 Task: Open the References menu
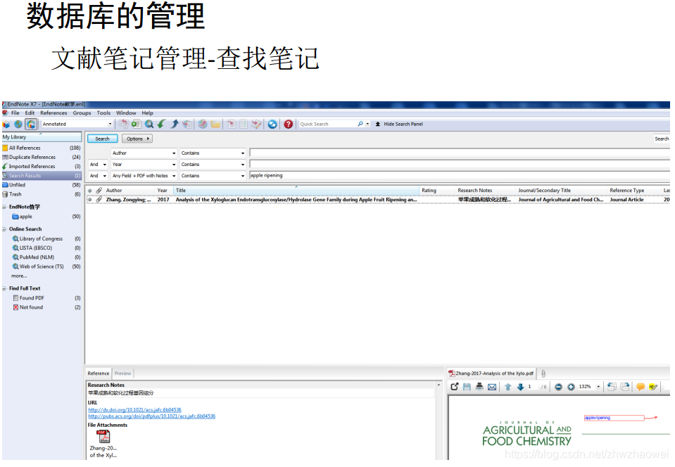(x=53, y=113)
